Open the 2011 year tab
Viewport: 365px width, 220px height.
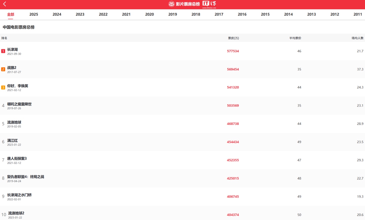pos(358,14)
